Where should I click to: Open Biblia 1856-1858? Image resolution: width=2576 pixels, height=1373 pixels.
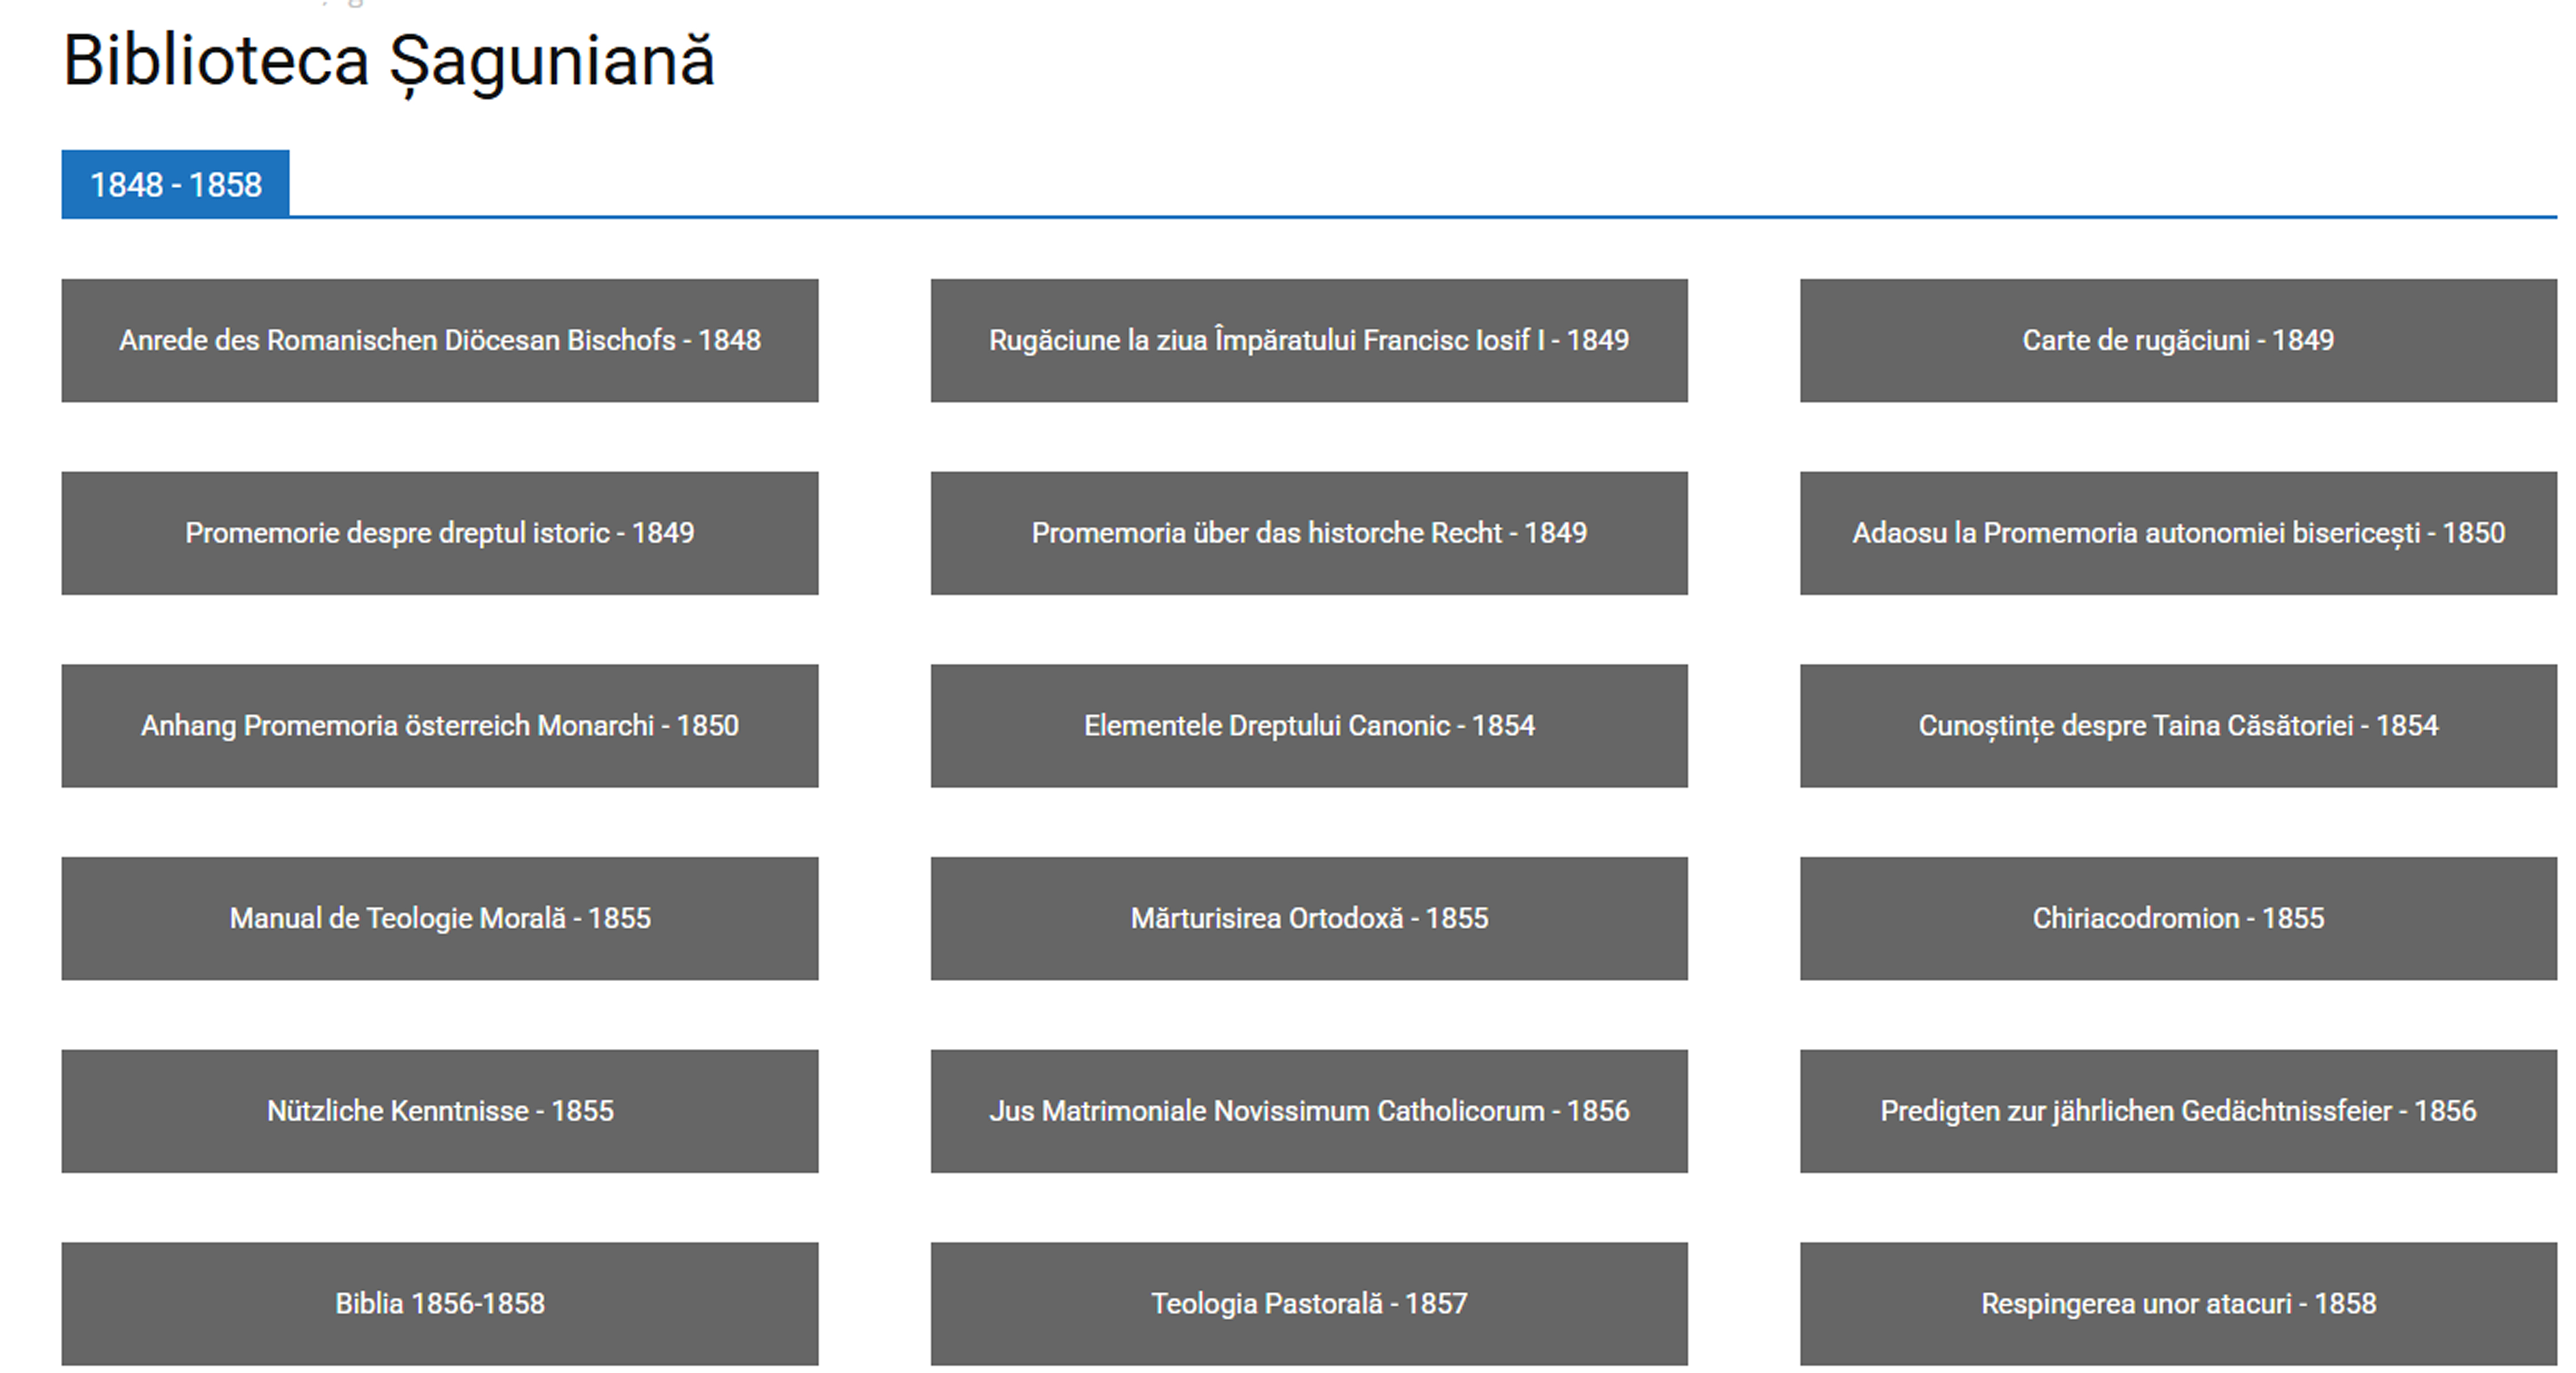click(x=439, y=1303)
